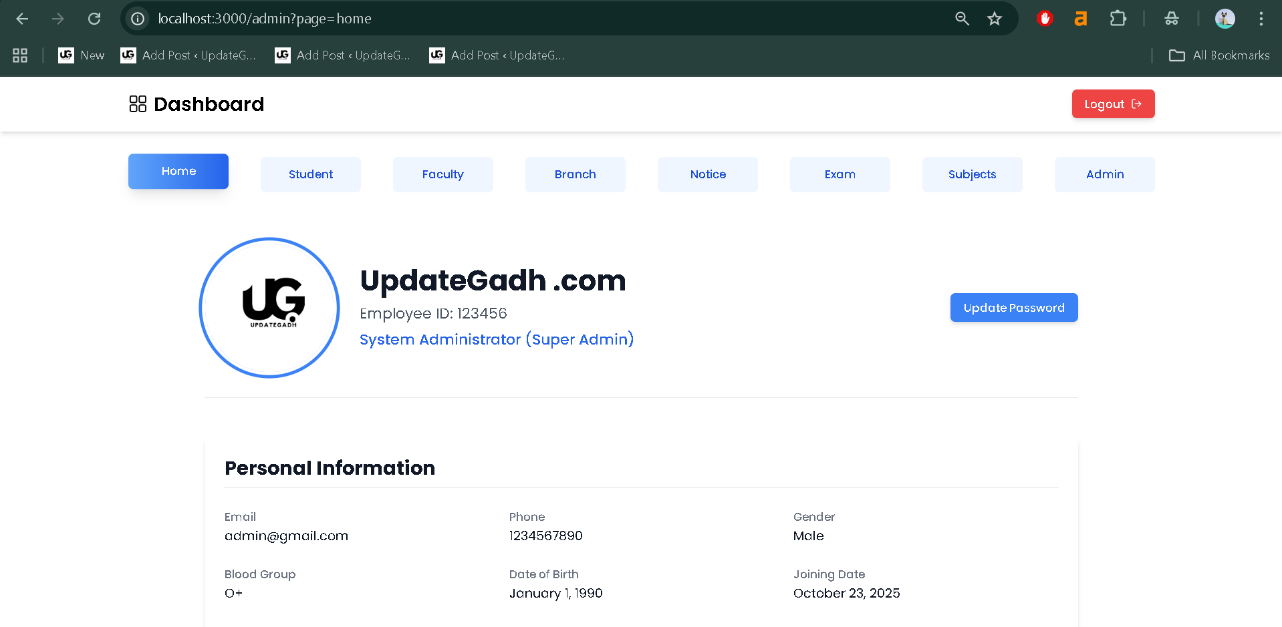The width and height of the screenshot is (1282, 627).
Task: Open the All Bookmarks folder
Action: click(1219, 55)
